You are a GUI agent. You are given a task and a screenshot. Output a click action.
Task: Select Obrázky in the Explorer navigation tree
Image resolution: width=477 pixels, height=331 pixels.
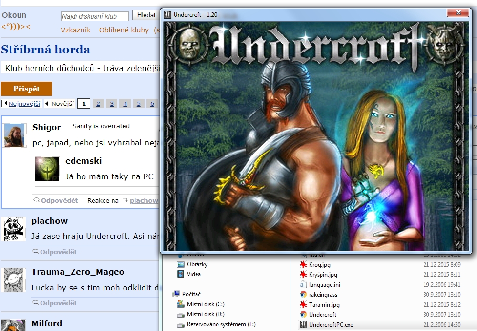197,264
